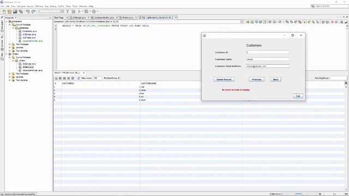Open the Run Project dropdown arrow
This screenshot has width=349, height=196.
(x=82, y=11)
